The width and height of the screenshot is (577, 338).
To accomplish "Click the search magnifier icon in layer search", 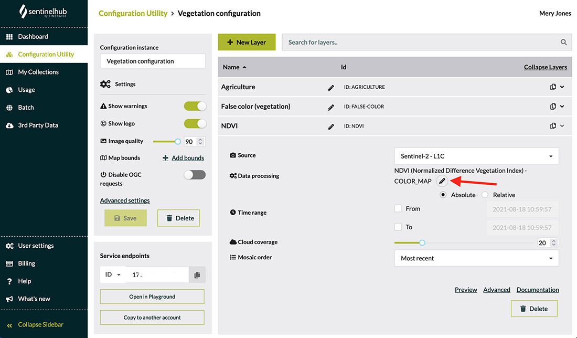I will pos(563,42).
